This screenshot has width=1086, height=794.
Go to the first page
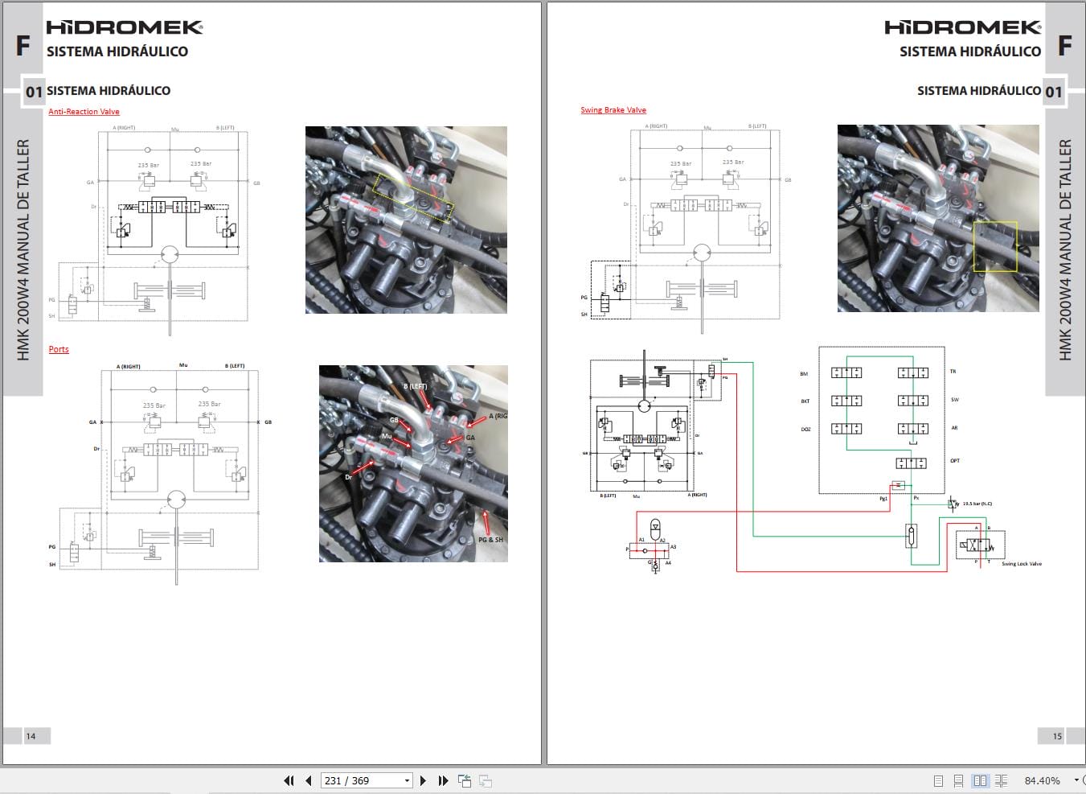pos(289,780)
